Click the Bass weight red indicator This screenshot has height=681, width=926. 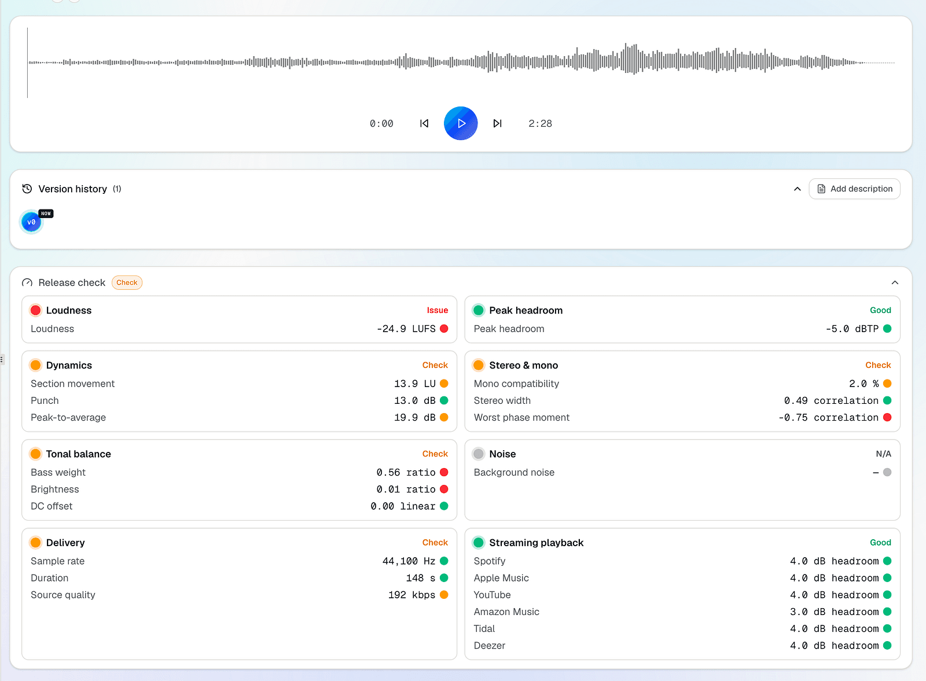pos(444,472)
